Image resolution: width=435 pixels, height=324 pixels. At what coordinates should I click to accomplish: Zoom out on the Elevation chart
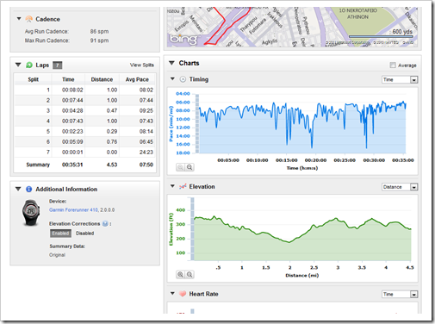coord(190,275)
